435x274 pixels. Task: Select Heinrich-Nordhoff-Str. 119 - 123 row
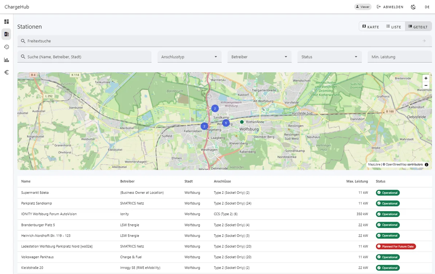pyautogui.click(x=225, y=236)
